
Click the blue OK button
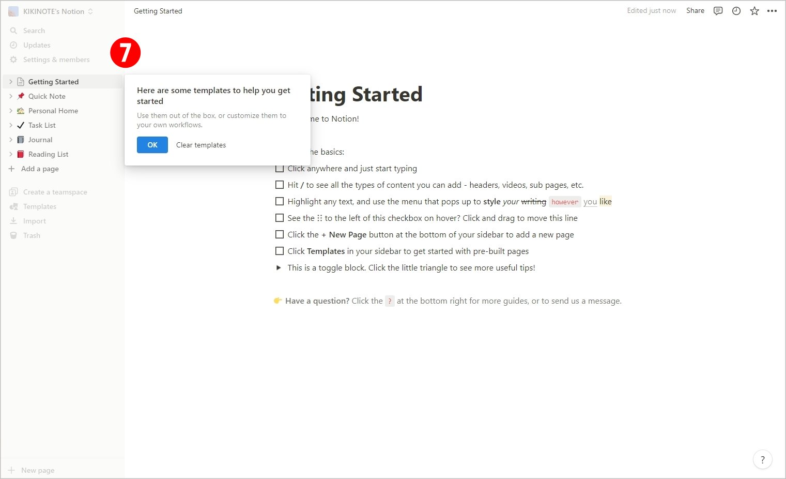(x=152, y=145)
